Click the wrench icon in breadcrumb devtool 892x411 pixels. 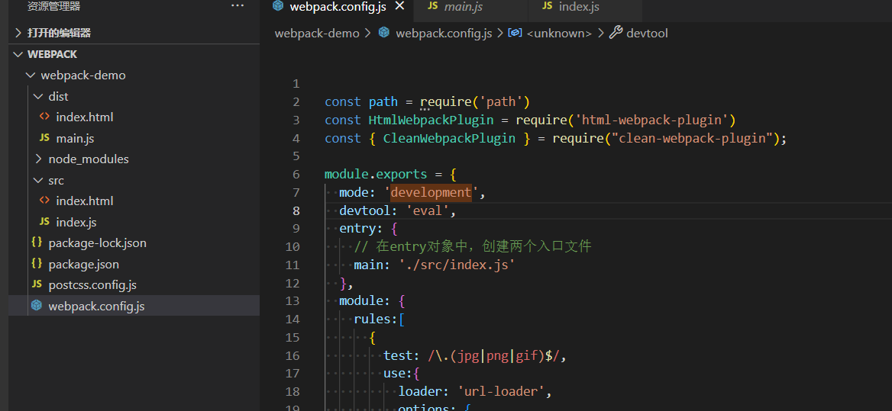click(616, 33)
